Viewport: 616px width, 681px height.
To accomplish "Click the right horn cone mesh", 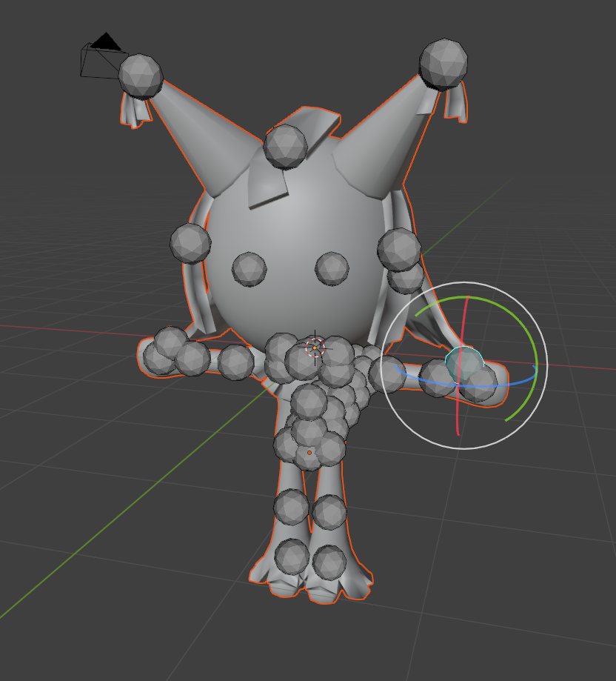I will (x=382, y=143).
